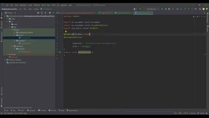Open the JetBrains Toolbox colorful icon
This screenshot has width=209, height=118.
207,9
